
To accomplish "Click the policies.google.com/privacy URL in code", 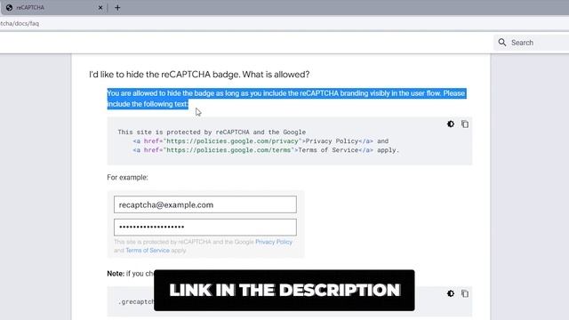I will 232,141.
